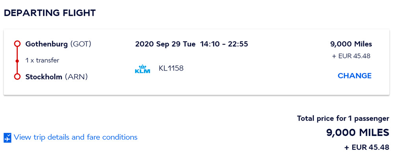This screenshot has width=394, height=158.
Task: Click the transfer dot on route line
Action: (17, 61)
